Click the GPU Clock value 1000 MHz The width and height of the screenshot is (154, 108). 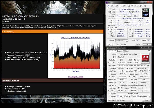point(120,88)
